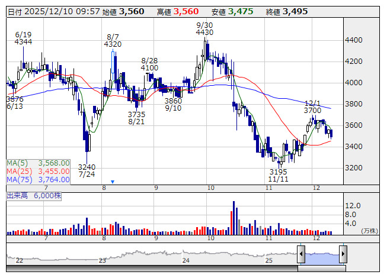The height and width of the screenshot is (278, 387).
Task: Click year 23 in the overview timeline
Action: pyautogui.click(x=103, y=260)
